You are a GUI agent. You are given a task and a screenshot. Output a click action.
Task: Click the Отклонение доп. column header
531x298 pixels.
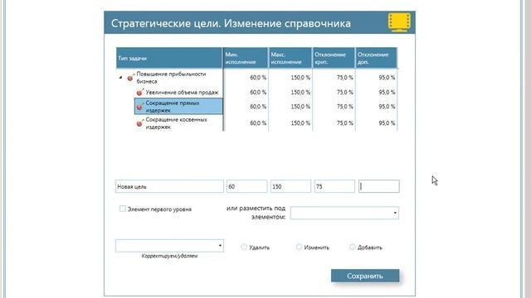point(376,58)
